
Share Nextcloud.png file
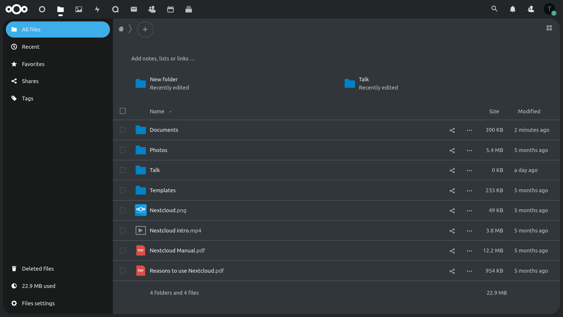click(x=452, y=210)
